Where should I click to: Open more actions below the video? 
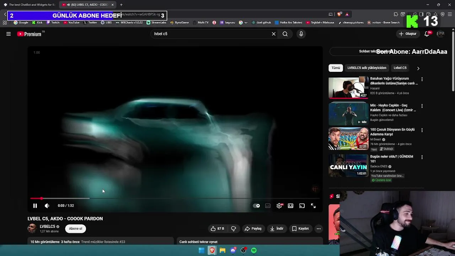(318, 229)
